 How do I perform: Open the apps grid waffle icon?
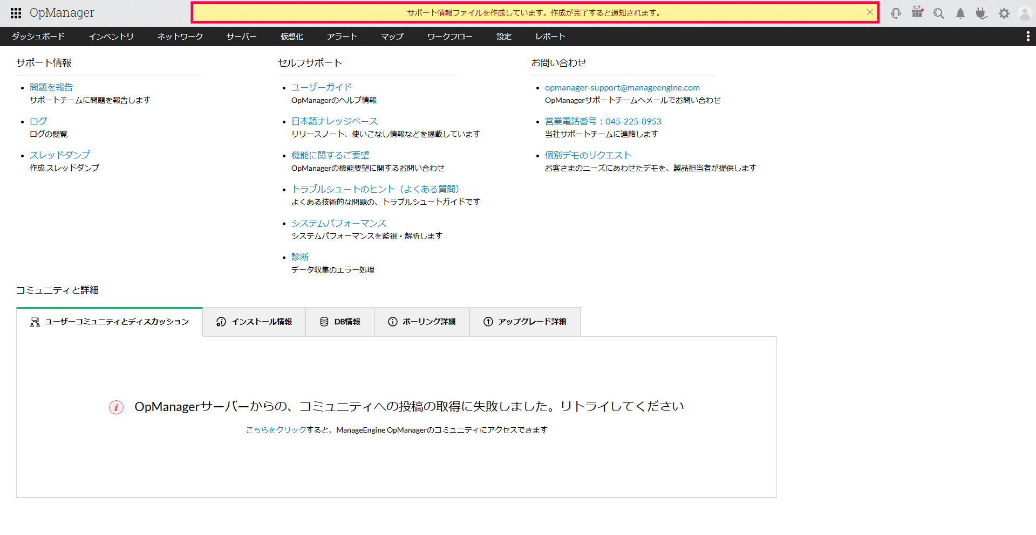[16, 12]
